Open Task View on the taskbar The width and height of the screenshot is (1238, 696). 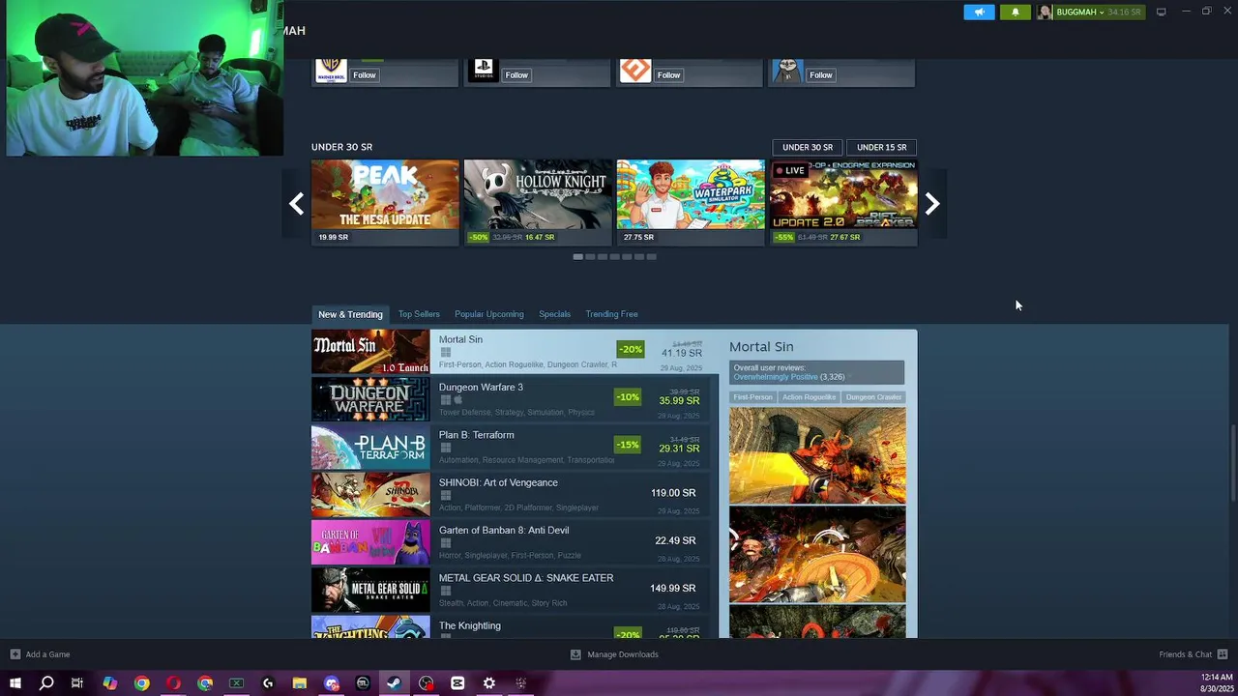[77, 683]
